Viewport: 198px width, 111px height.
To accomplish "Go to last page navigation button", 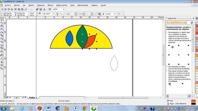I will (x=25, y=97).
